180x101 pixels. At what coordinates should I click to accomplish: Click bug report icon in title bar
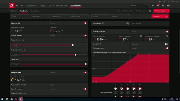[160, 1]
